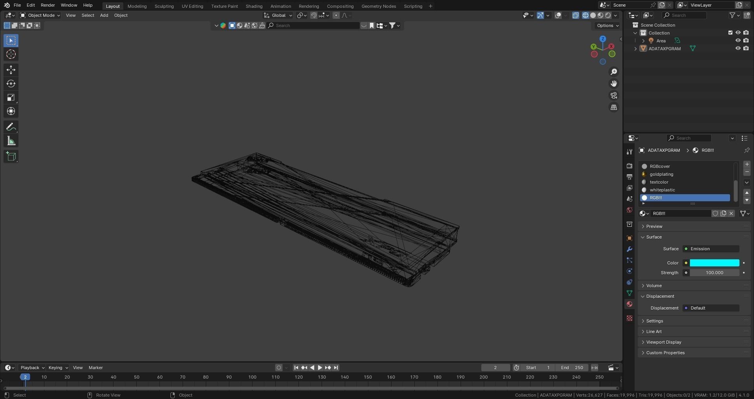Open the Particles properties tab
This screenshot has width=754, height=399.
point(630,260)
